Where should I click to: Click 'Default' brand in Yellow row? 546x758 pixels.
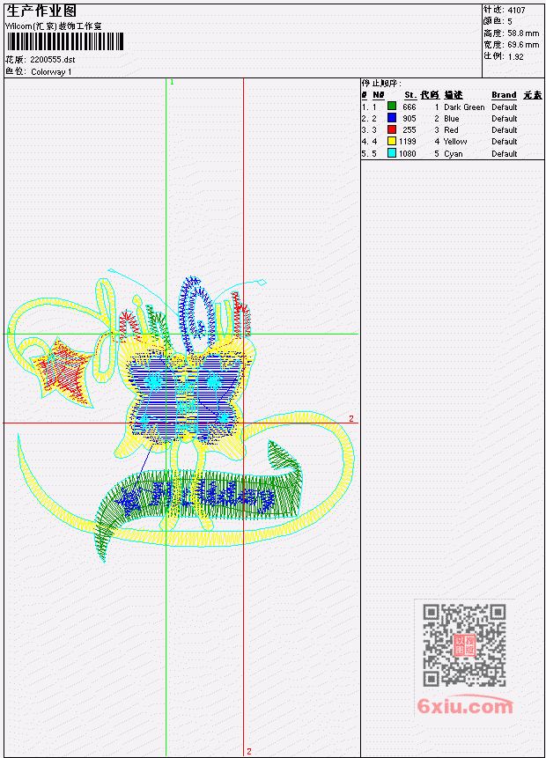click(x=505, y=142)
